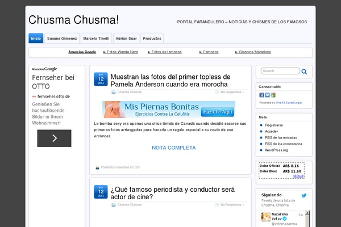Viewport: 341px width, 227px height.
Task: Open the Pamela Anderson topless post title
Action: click(170, 81)
